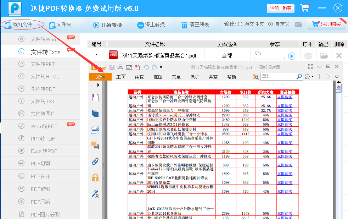The image size is (348, 219).
Task: Switch to the 视图 tab
Action: tap(158, 77)
